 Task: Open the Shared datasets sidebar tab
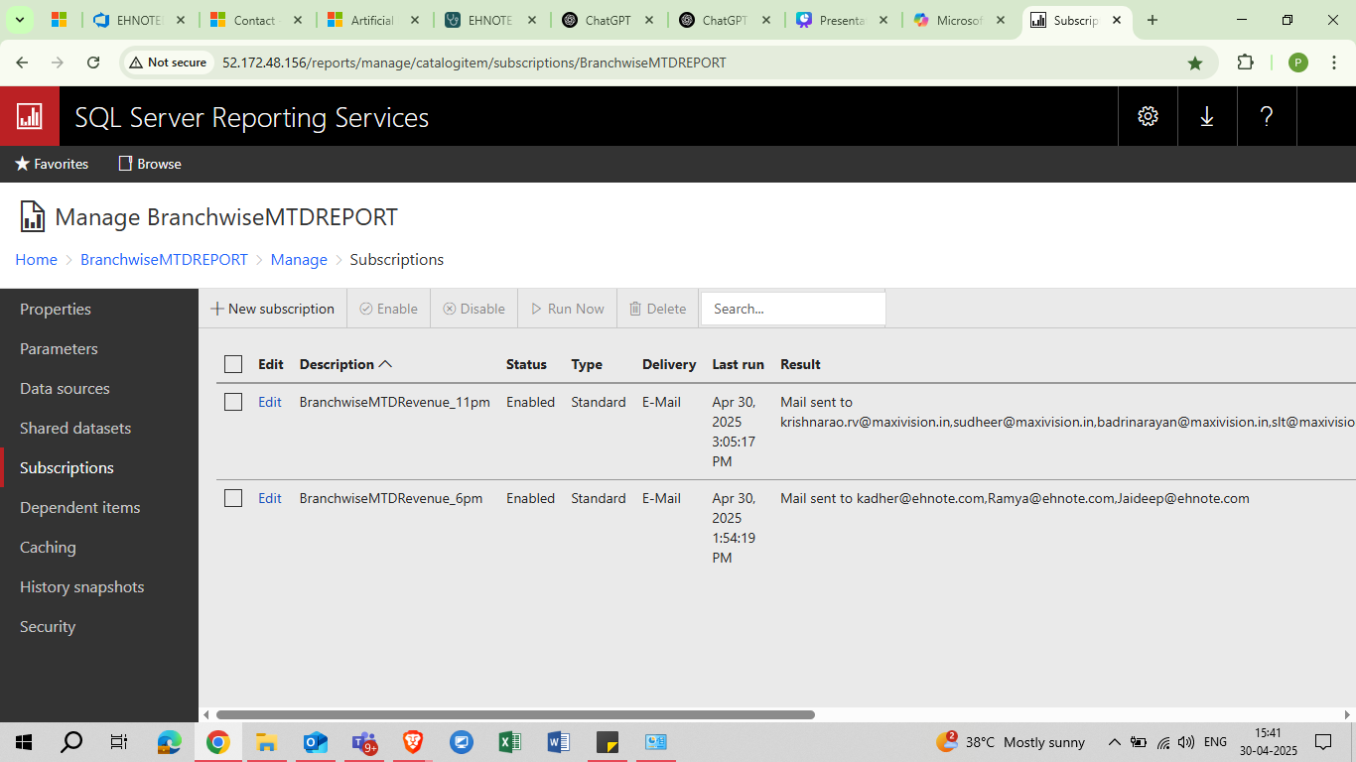[x=99, y=428]
